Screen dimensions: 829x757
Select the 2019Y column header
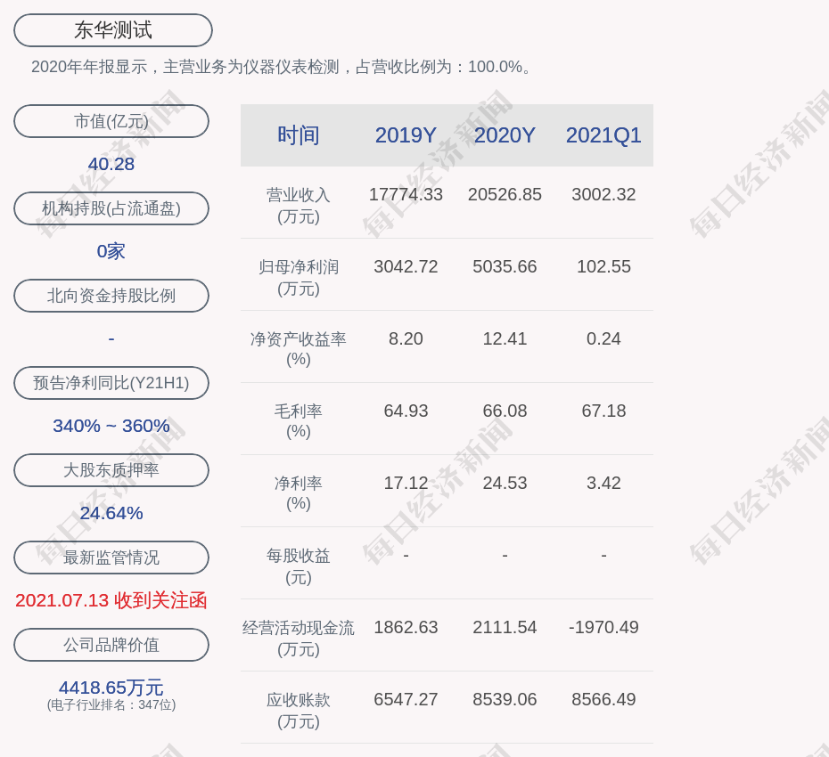pos(406,135)
